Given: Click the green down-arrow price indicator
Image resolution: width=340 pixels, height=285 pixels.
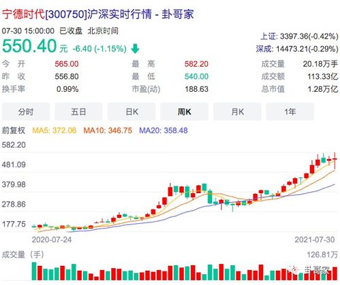Looking at the screenshot, I should pyautogui.click(x=135, y=48).
